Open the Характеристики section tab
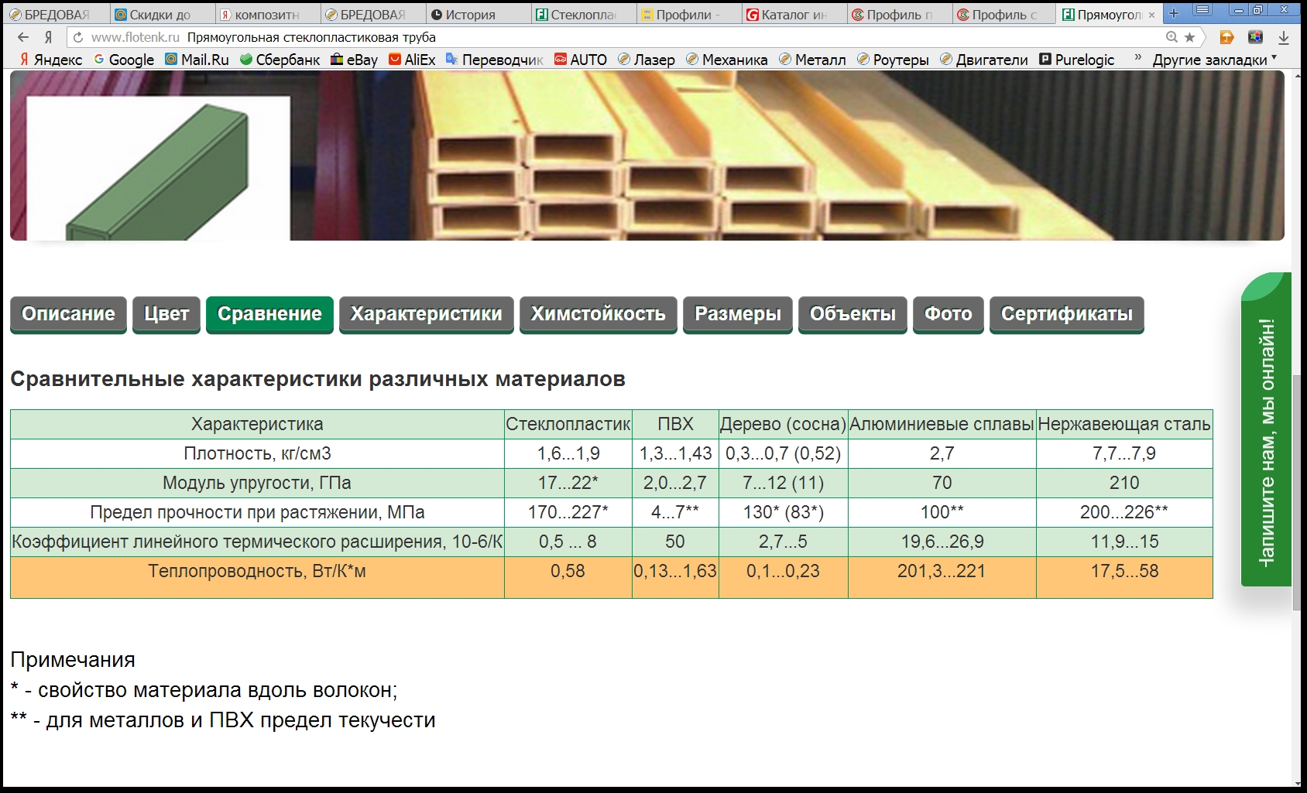This screenshot has height=793, width=1307. click(x=427, y=314)
